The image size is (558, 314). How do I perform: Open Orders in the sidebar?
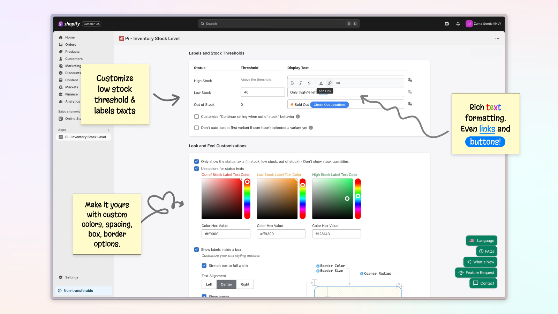tap(70, 45)
